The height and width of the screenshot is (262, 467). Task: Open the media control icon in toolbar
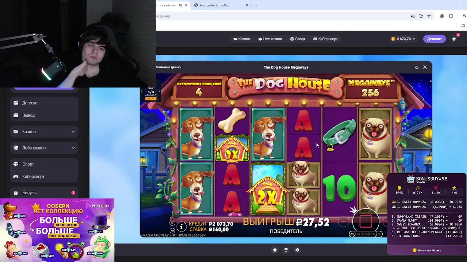(464, 16)
